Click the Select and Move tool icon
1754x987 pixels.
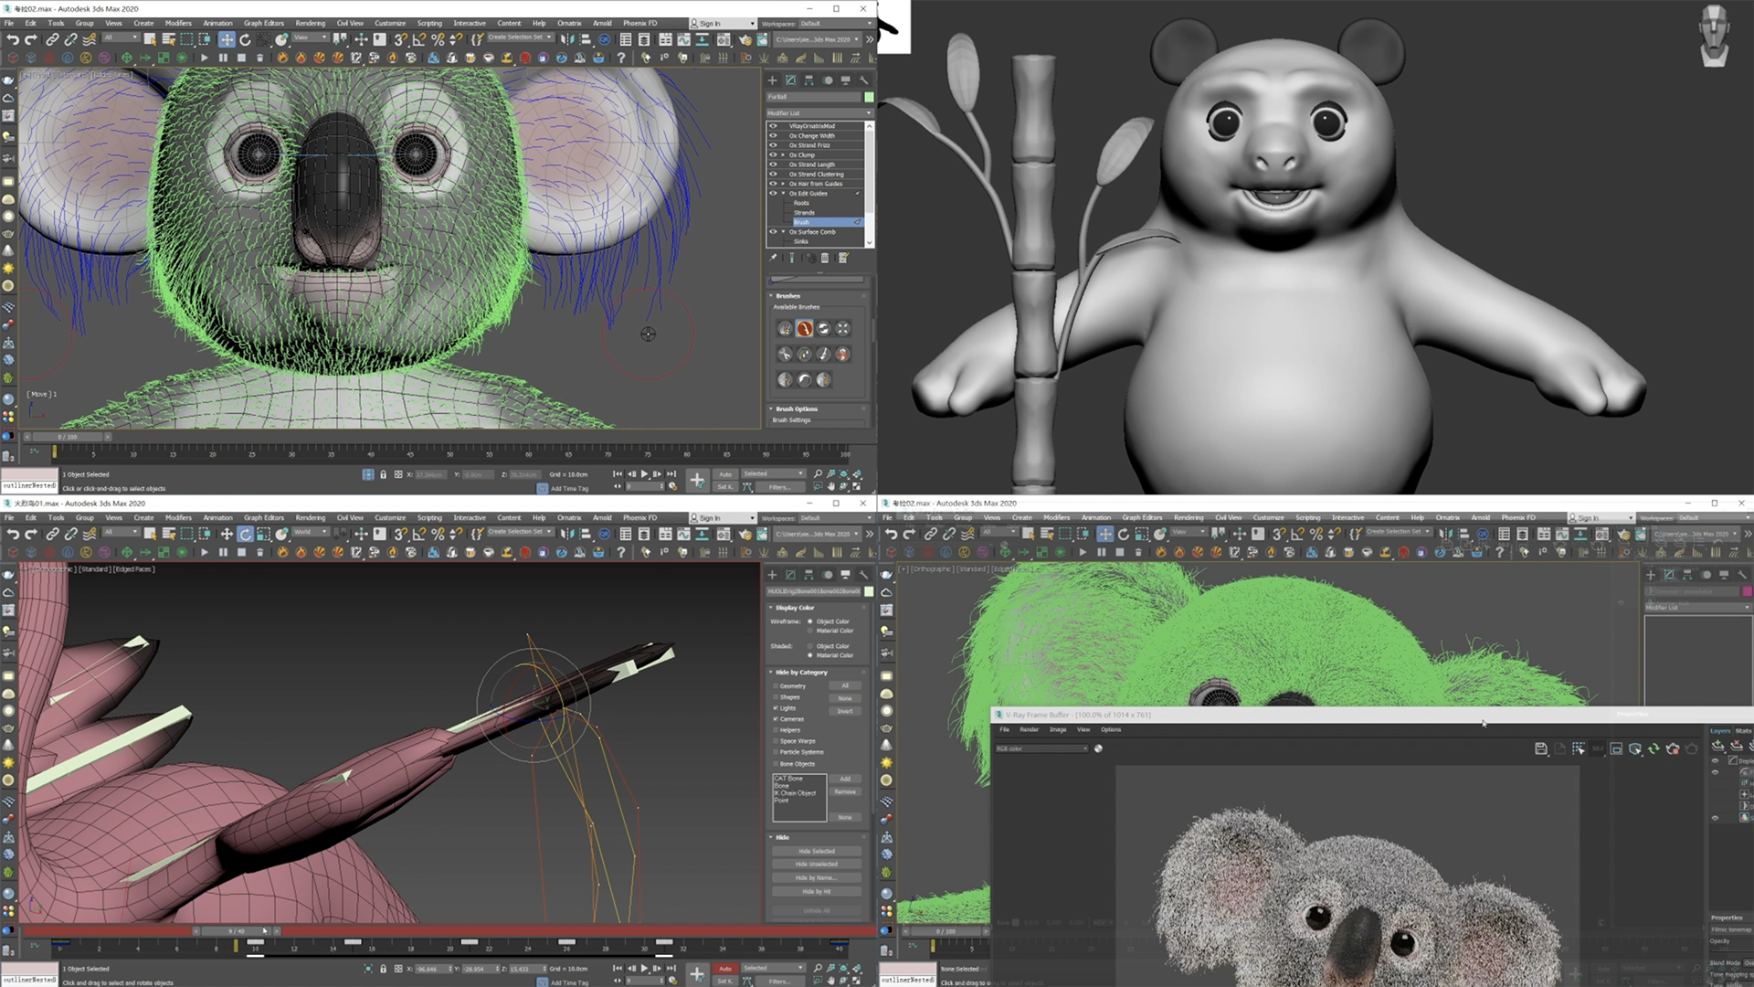point(227,39)
